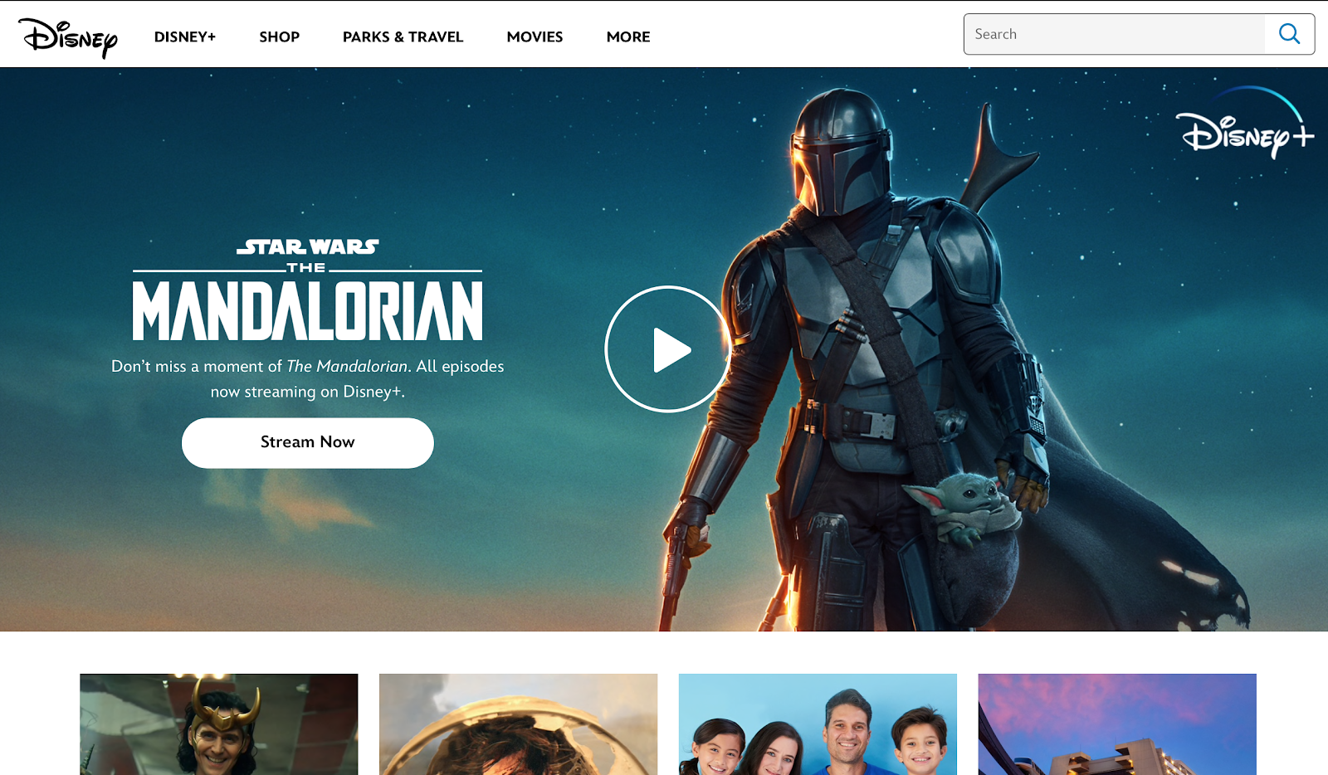Focus the Search input field
The width and height of the screenshot is (1328, 775).
(x=1115, y=34)
